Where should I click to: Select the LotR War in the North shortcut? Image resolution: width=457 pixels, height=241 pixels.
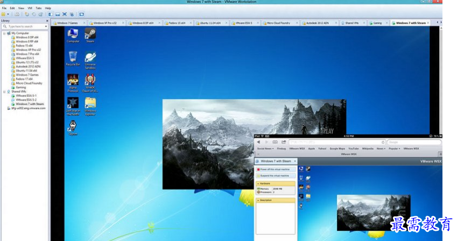click(73, 107)
